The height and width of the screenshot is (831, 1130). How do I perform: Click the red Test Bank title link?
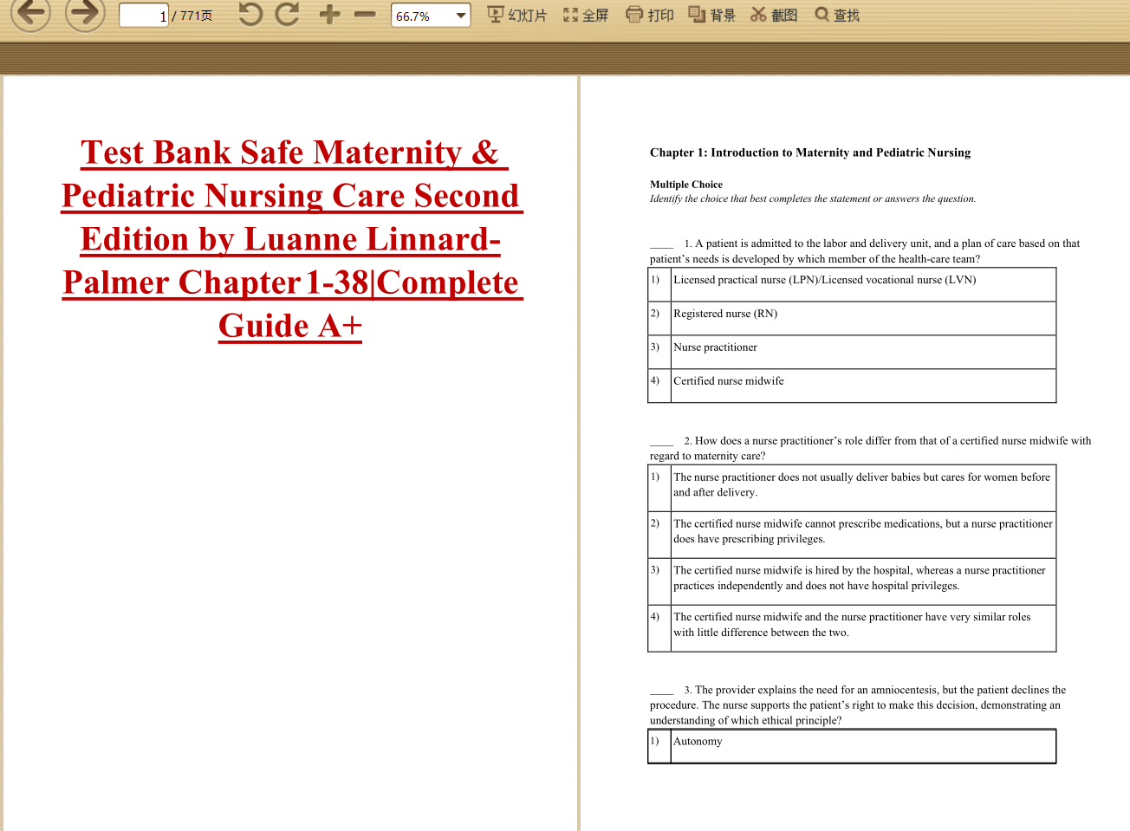[291, 238]
